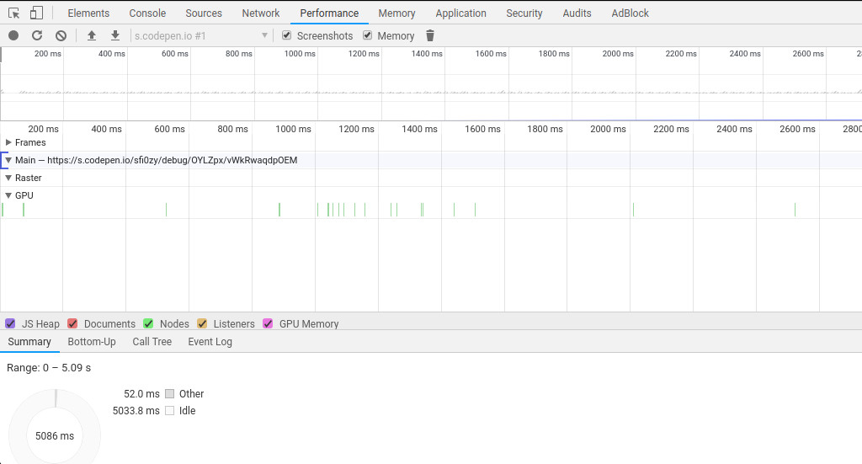Toggle the JS Heap checkbox
This screenshot has height=464, width=862.
pos(10,323)
